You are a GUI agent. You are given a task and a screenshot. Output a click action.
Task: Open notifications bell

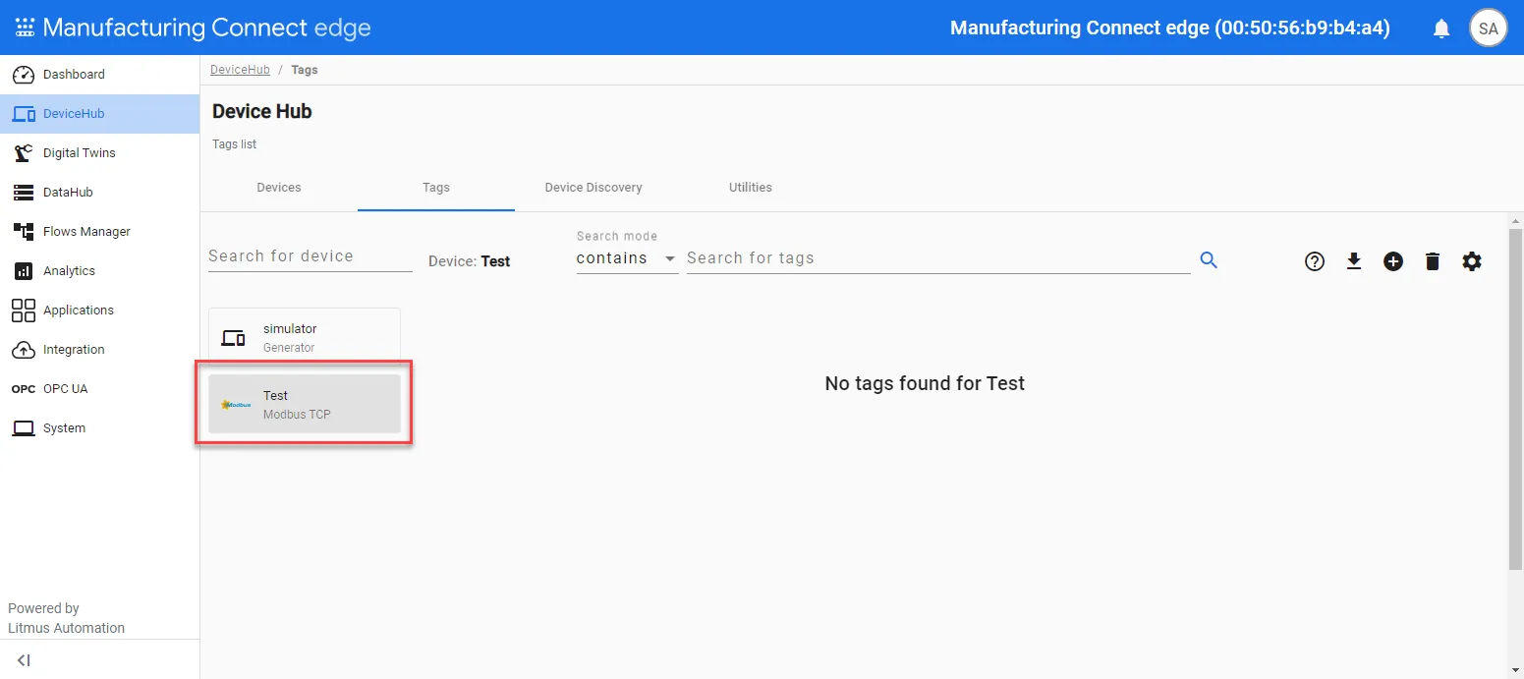(1441, 28)
